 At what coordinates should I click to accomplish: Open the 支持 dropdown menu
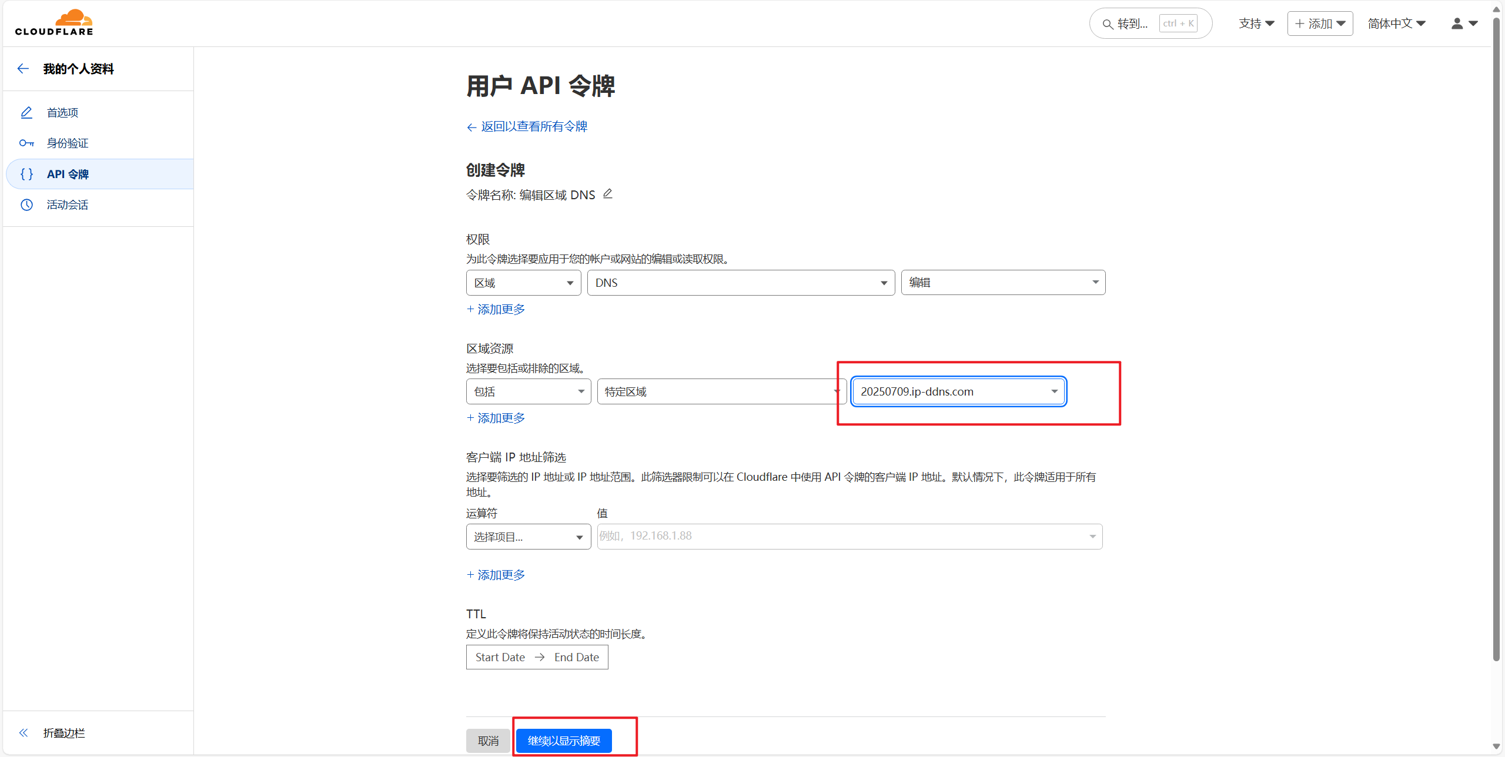(1256, 24)
